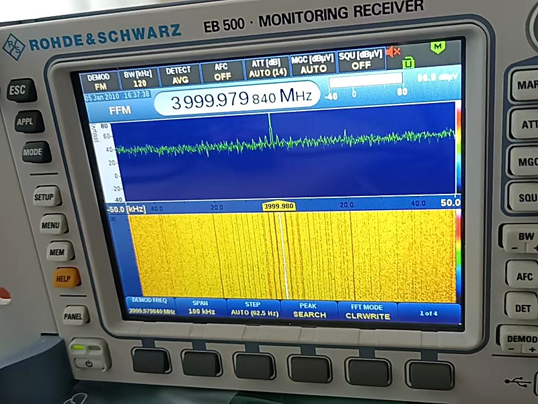
Task: Open the BW [kHz] 120 setting field
Action: tap(139, 77)
